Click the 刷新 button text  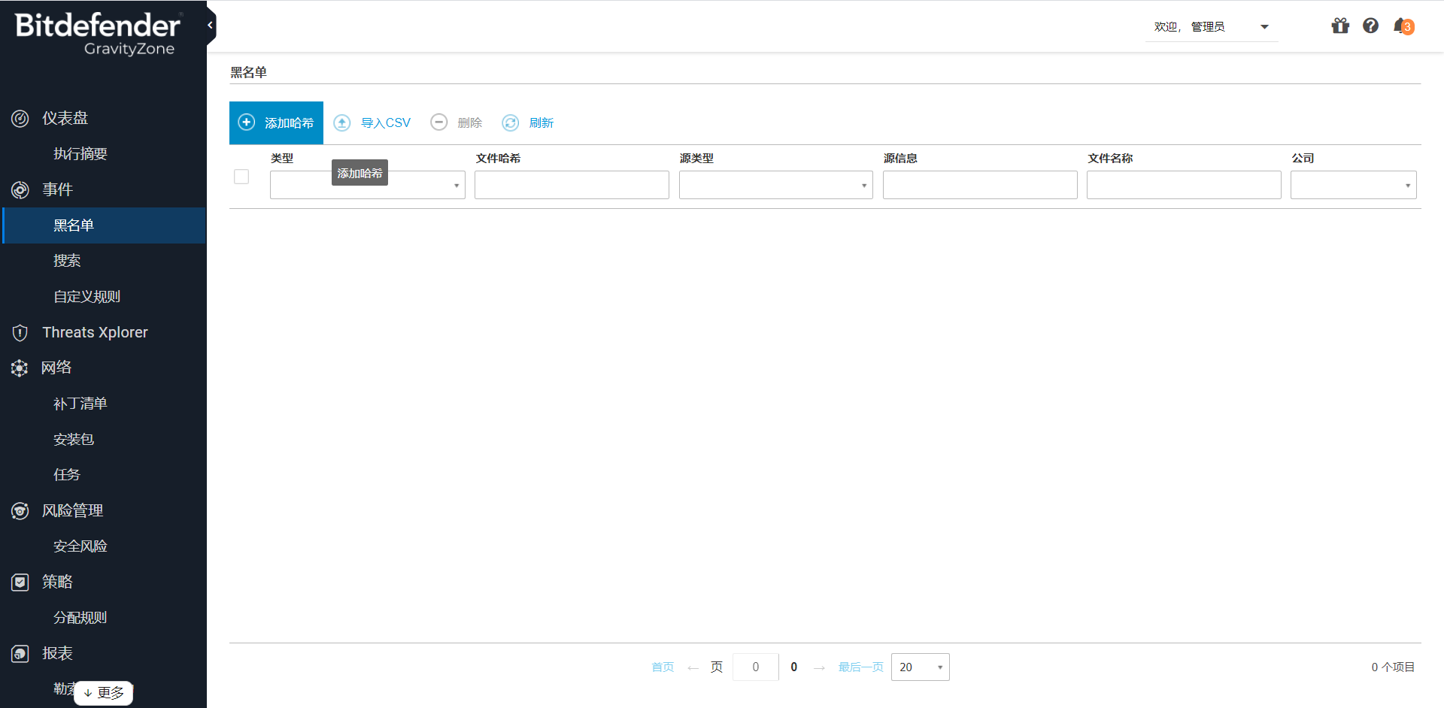[541, 123]
